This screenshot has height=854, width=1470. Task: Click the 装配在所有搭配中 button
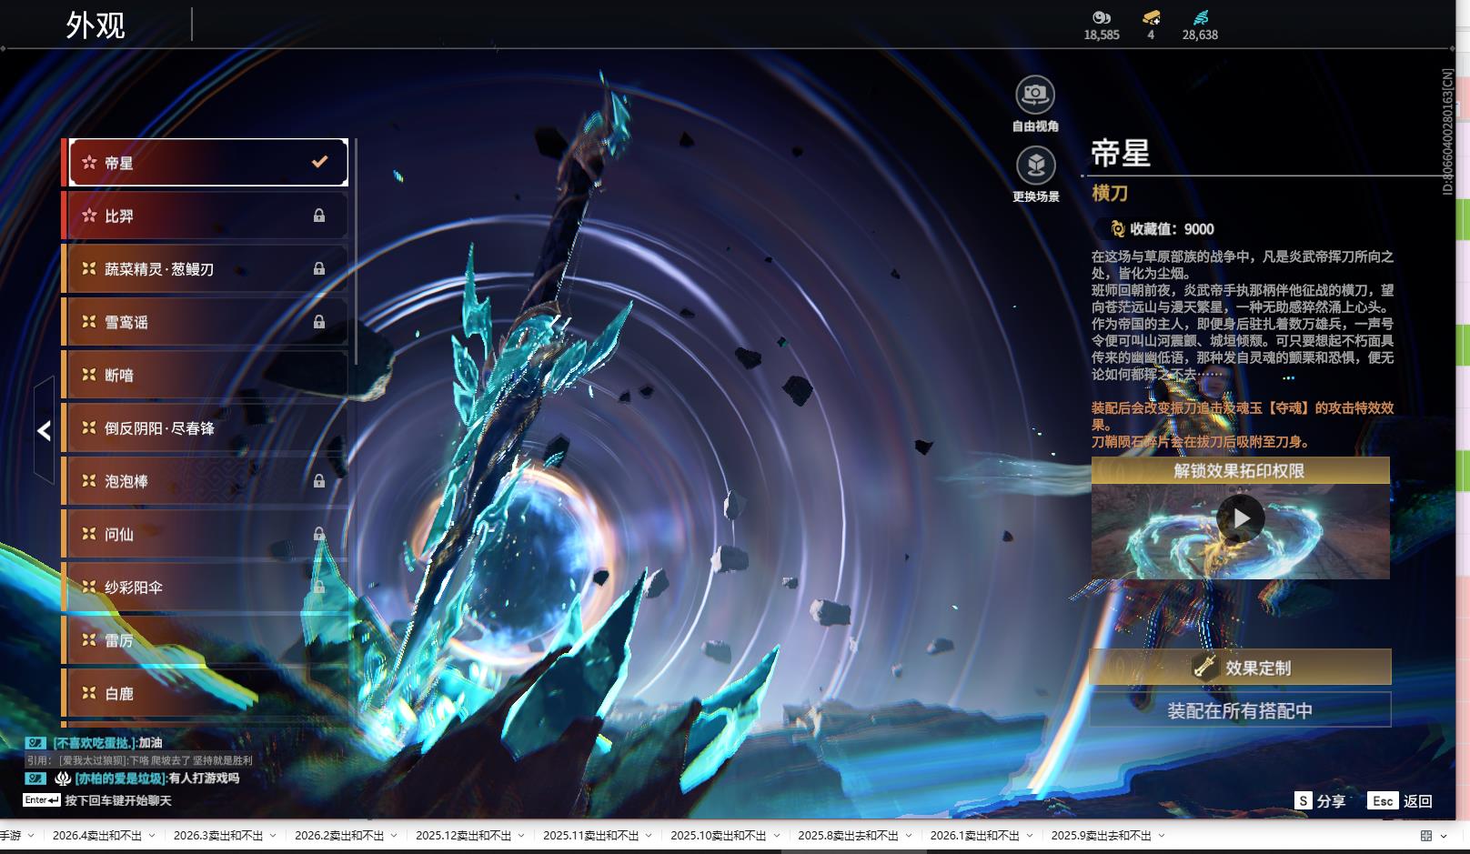(x=1240, y=710)
